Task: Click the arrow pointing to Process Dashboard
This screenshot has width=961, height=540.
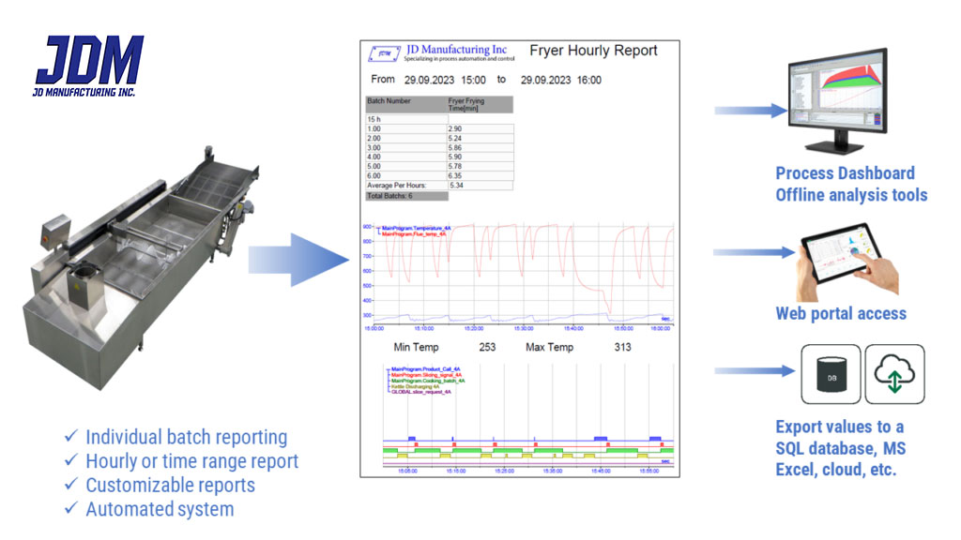Action: point(750,111)
